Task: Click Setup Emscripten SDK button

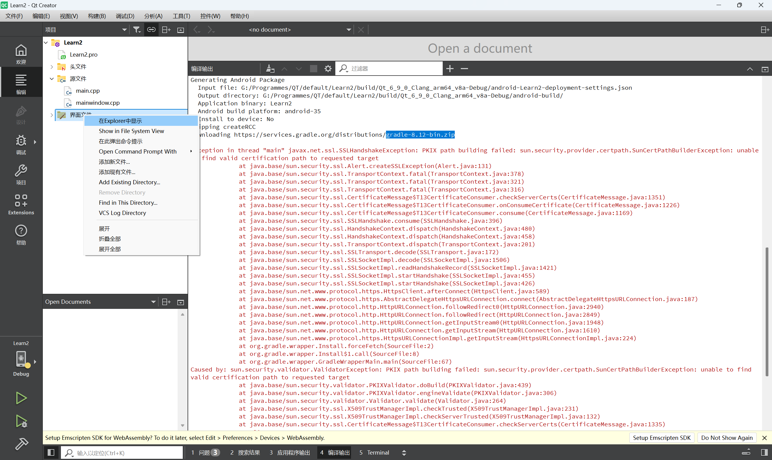Action: pyautogui.click(x=662, y=438)
